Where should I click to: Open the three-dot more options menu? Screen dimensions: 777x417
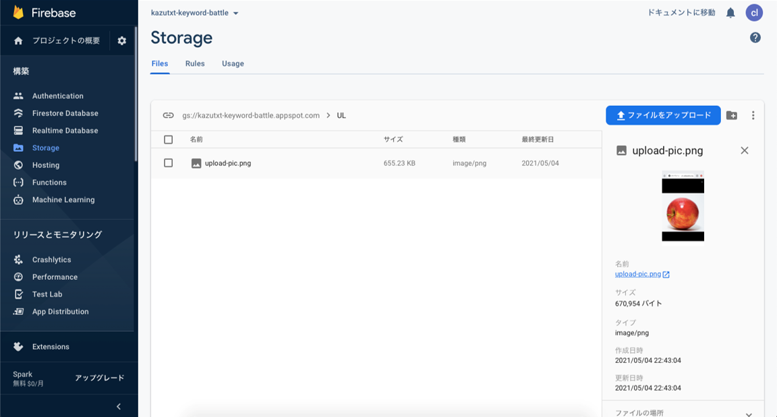[x=753, y=115]
